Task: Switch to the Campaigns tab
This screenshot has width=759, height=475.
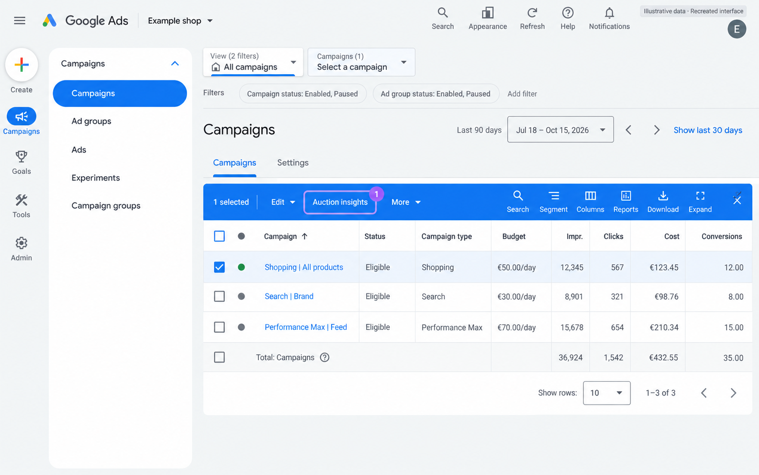Action: pyautogui.click(x=234, y=163)
